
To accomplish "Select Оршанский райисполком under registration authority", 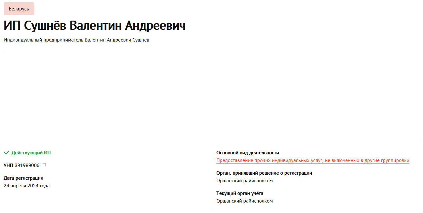I will click(244, 180).
